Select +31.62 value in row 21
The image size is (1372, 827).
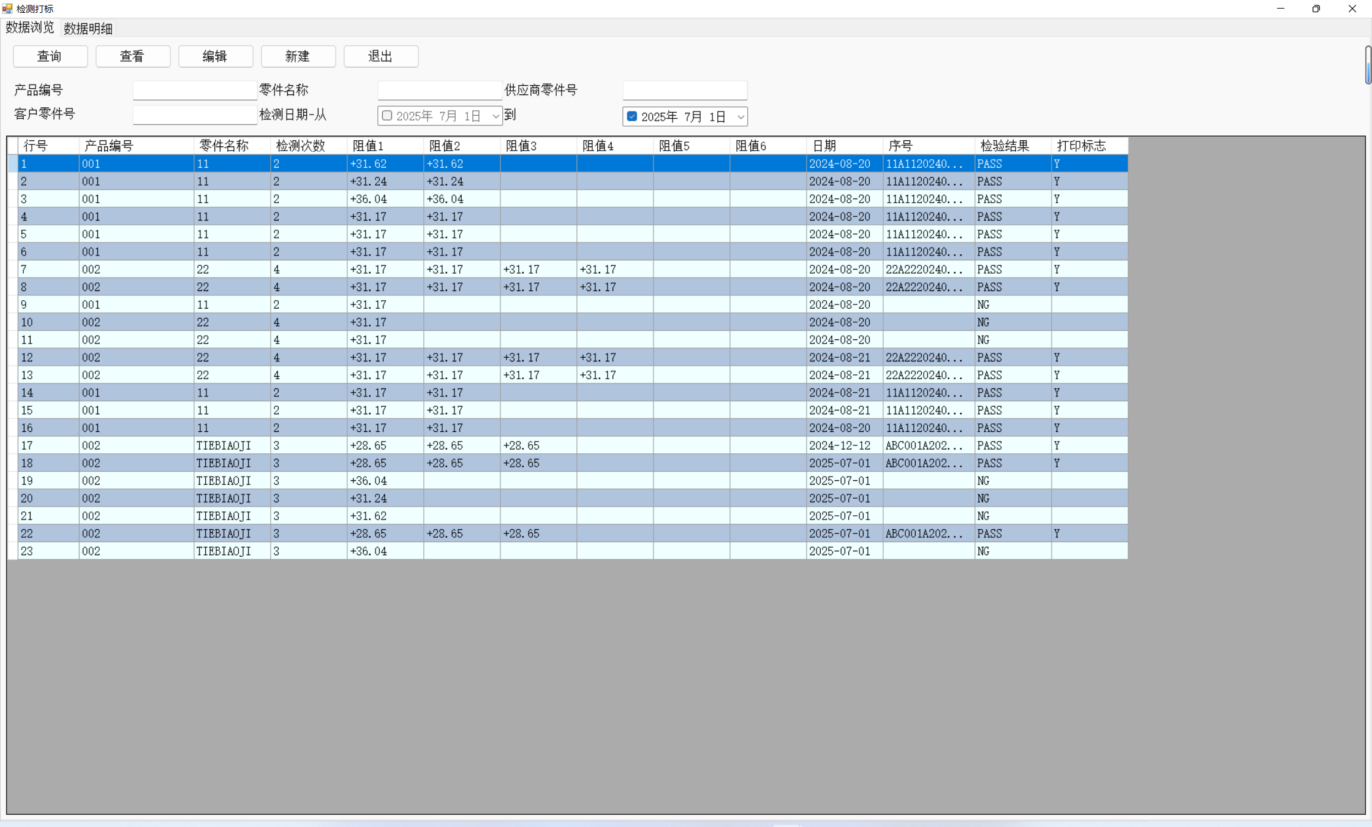coord(385,516)
